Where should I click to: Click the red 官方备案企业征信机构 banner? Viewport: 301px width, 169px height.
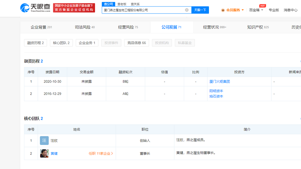tap(74, 8)
